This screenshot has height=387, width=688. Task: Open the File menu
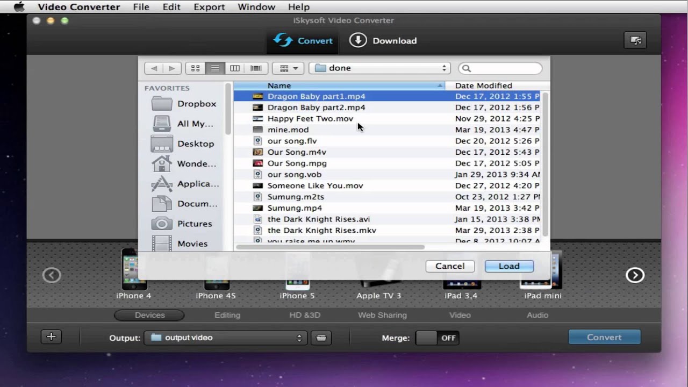click(x=141, y=7)
